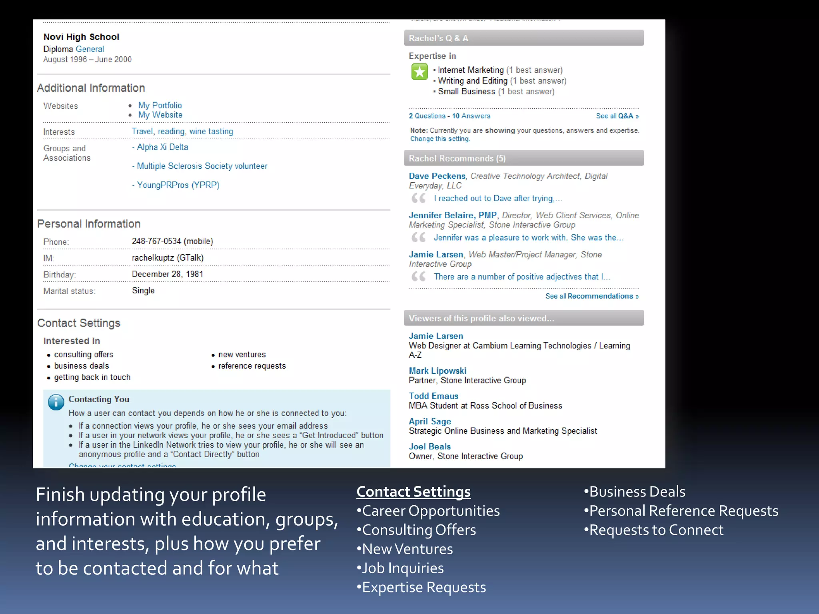Image resolution: width=819 pixels, height=614 pixels.
Task: Open the My Website link
Action: coord(160,115)
